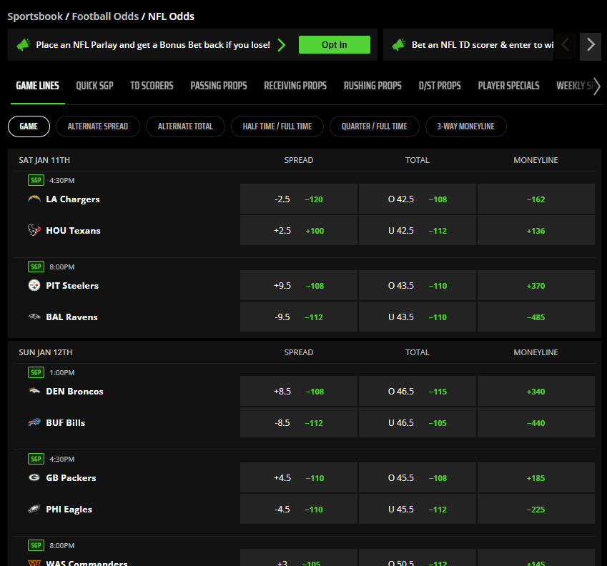Bet Under 42.5 at -112
This screenshot has height=566, width=607.
pyautogui.click(x=418, y=231)
